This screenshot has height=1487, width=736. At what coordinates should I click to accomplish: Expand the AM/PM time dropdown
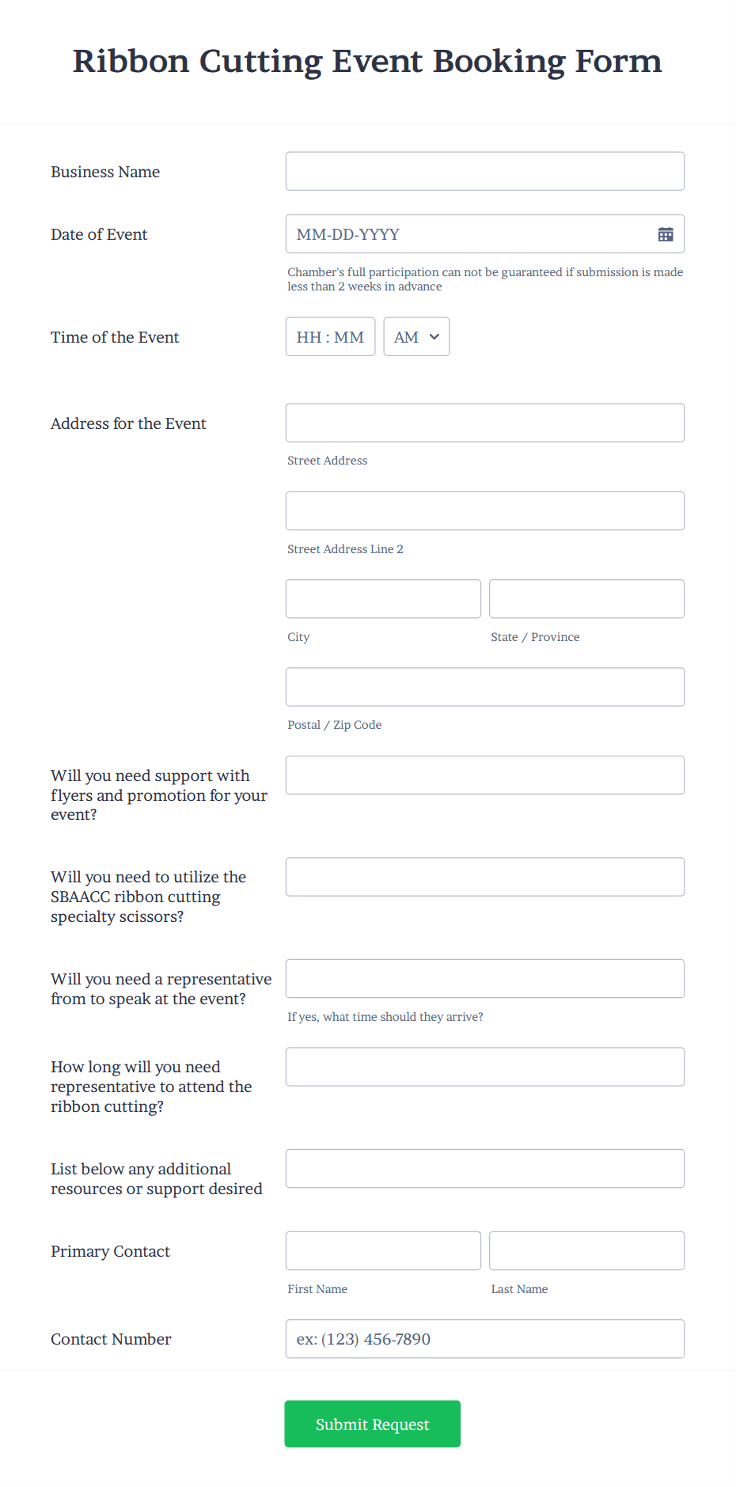point(415,336)
